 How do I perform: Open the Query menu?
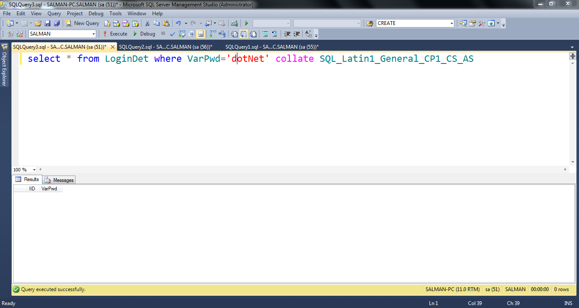(54, 13)
